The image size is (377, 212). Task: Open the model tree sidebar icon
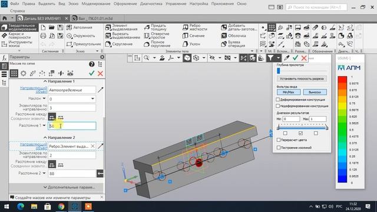[4, 82]
